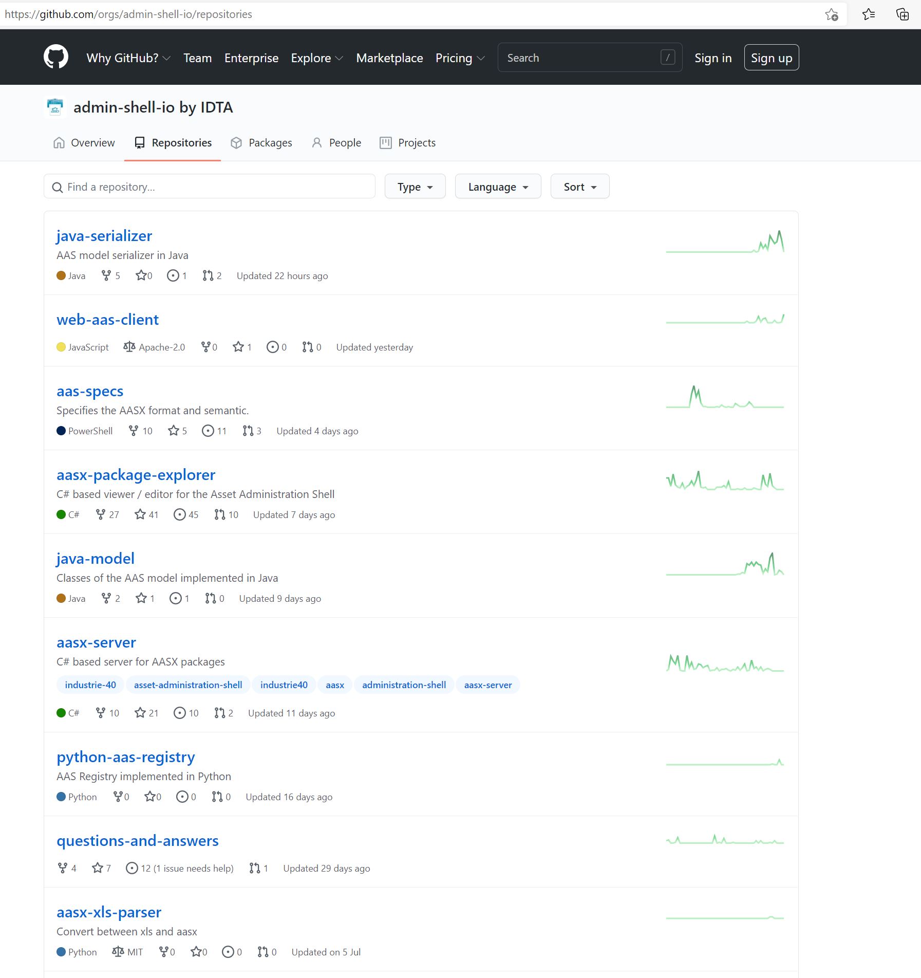The width and height of the screenshot is (921, 978).
Task: Click questions-and-answers star icon with 7
Action: pyautogui.click(x=98, y=869)
